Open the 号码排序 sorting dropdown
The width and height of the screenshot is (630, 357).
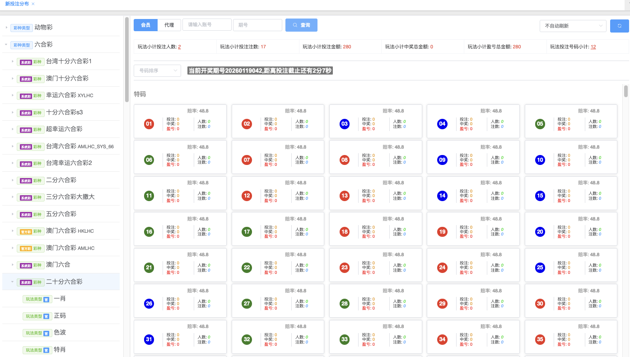pyautogui.click(x=157, y=70)
